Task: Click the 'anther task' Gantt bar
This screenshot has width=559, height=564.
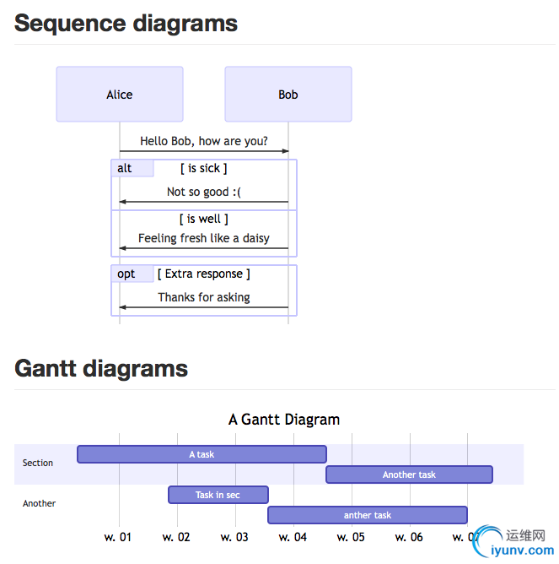Action: click(368, 515)
